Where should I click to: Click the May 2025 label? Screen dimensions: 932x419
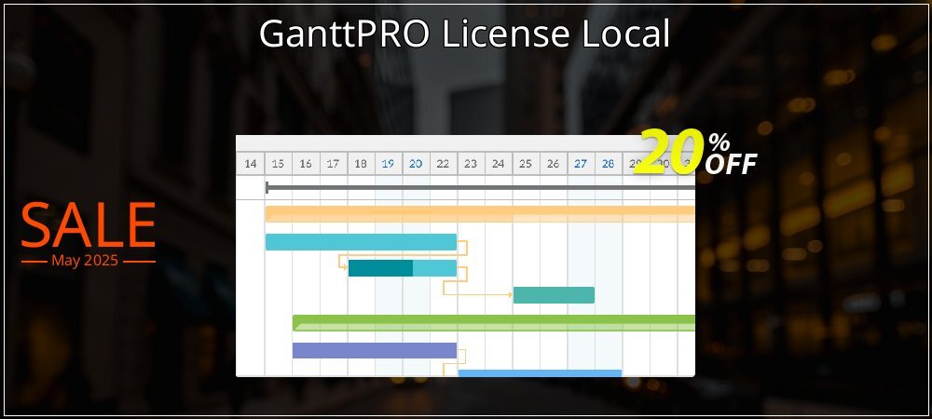pyautogui.click(x=85, y=260)
